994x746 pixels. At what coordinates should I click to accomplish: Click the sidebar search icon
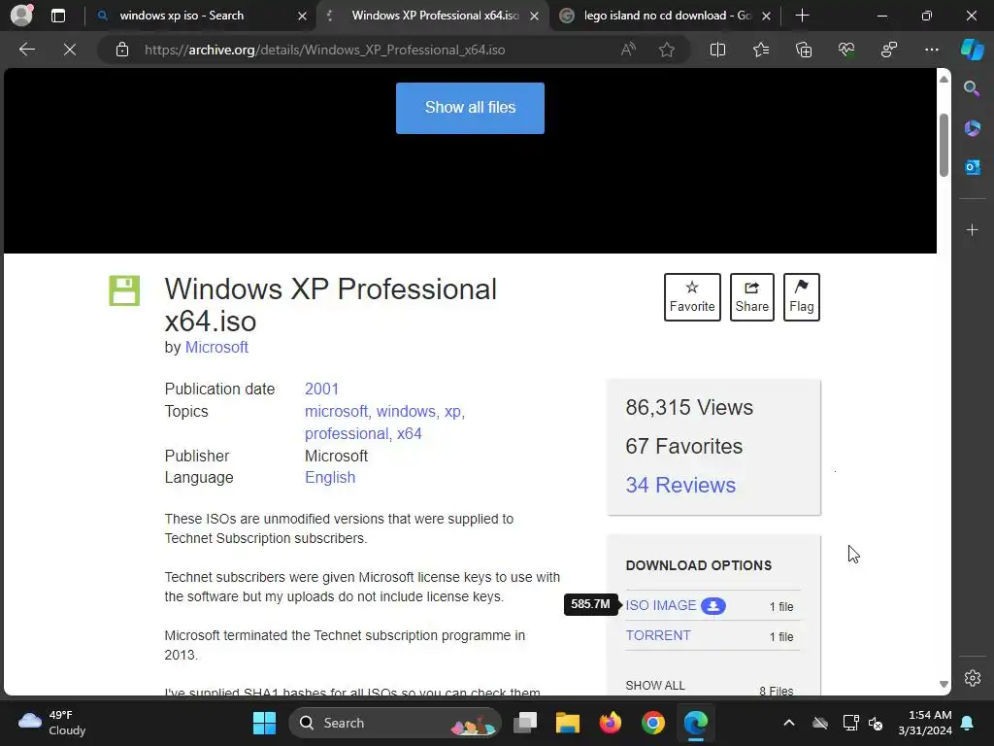point(972,88)
